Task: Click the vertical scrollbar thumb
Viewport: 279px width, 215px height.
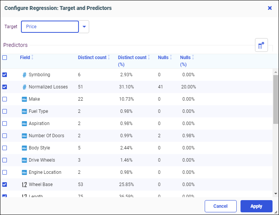Action: point(276,99)
